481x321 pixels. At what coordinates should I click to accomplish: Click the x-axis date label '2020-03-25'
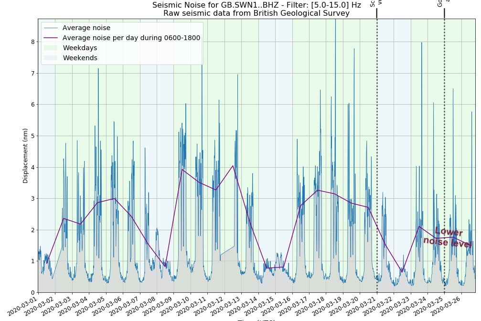429,306
